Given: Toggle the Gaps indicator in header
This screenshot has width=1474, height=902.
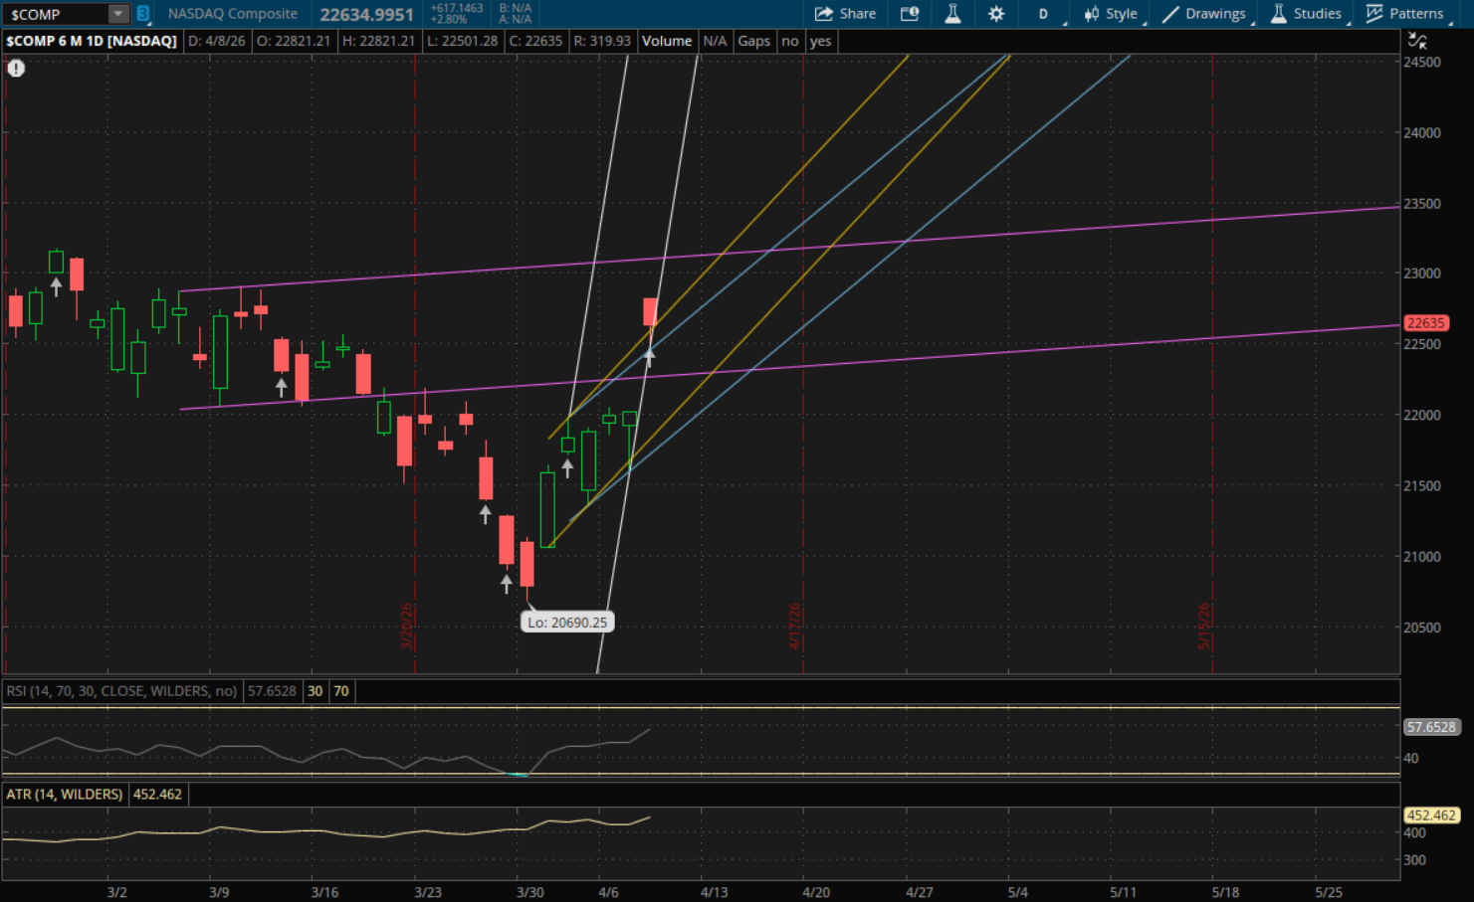Looking at the screenshot, I should coord(753,41).
